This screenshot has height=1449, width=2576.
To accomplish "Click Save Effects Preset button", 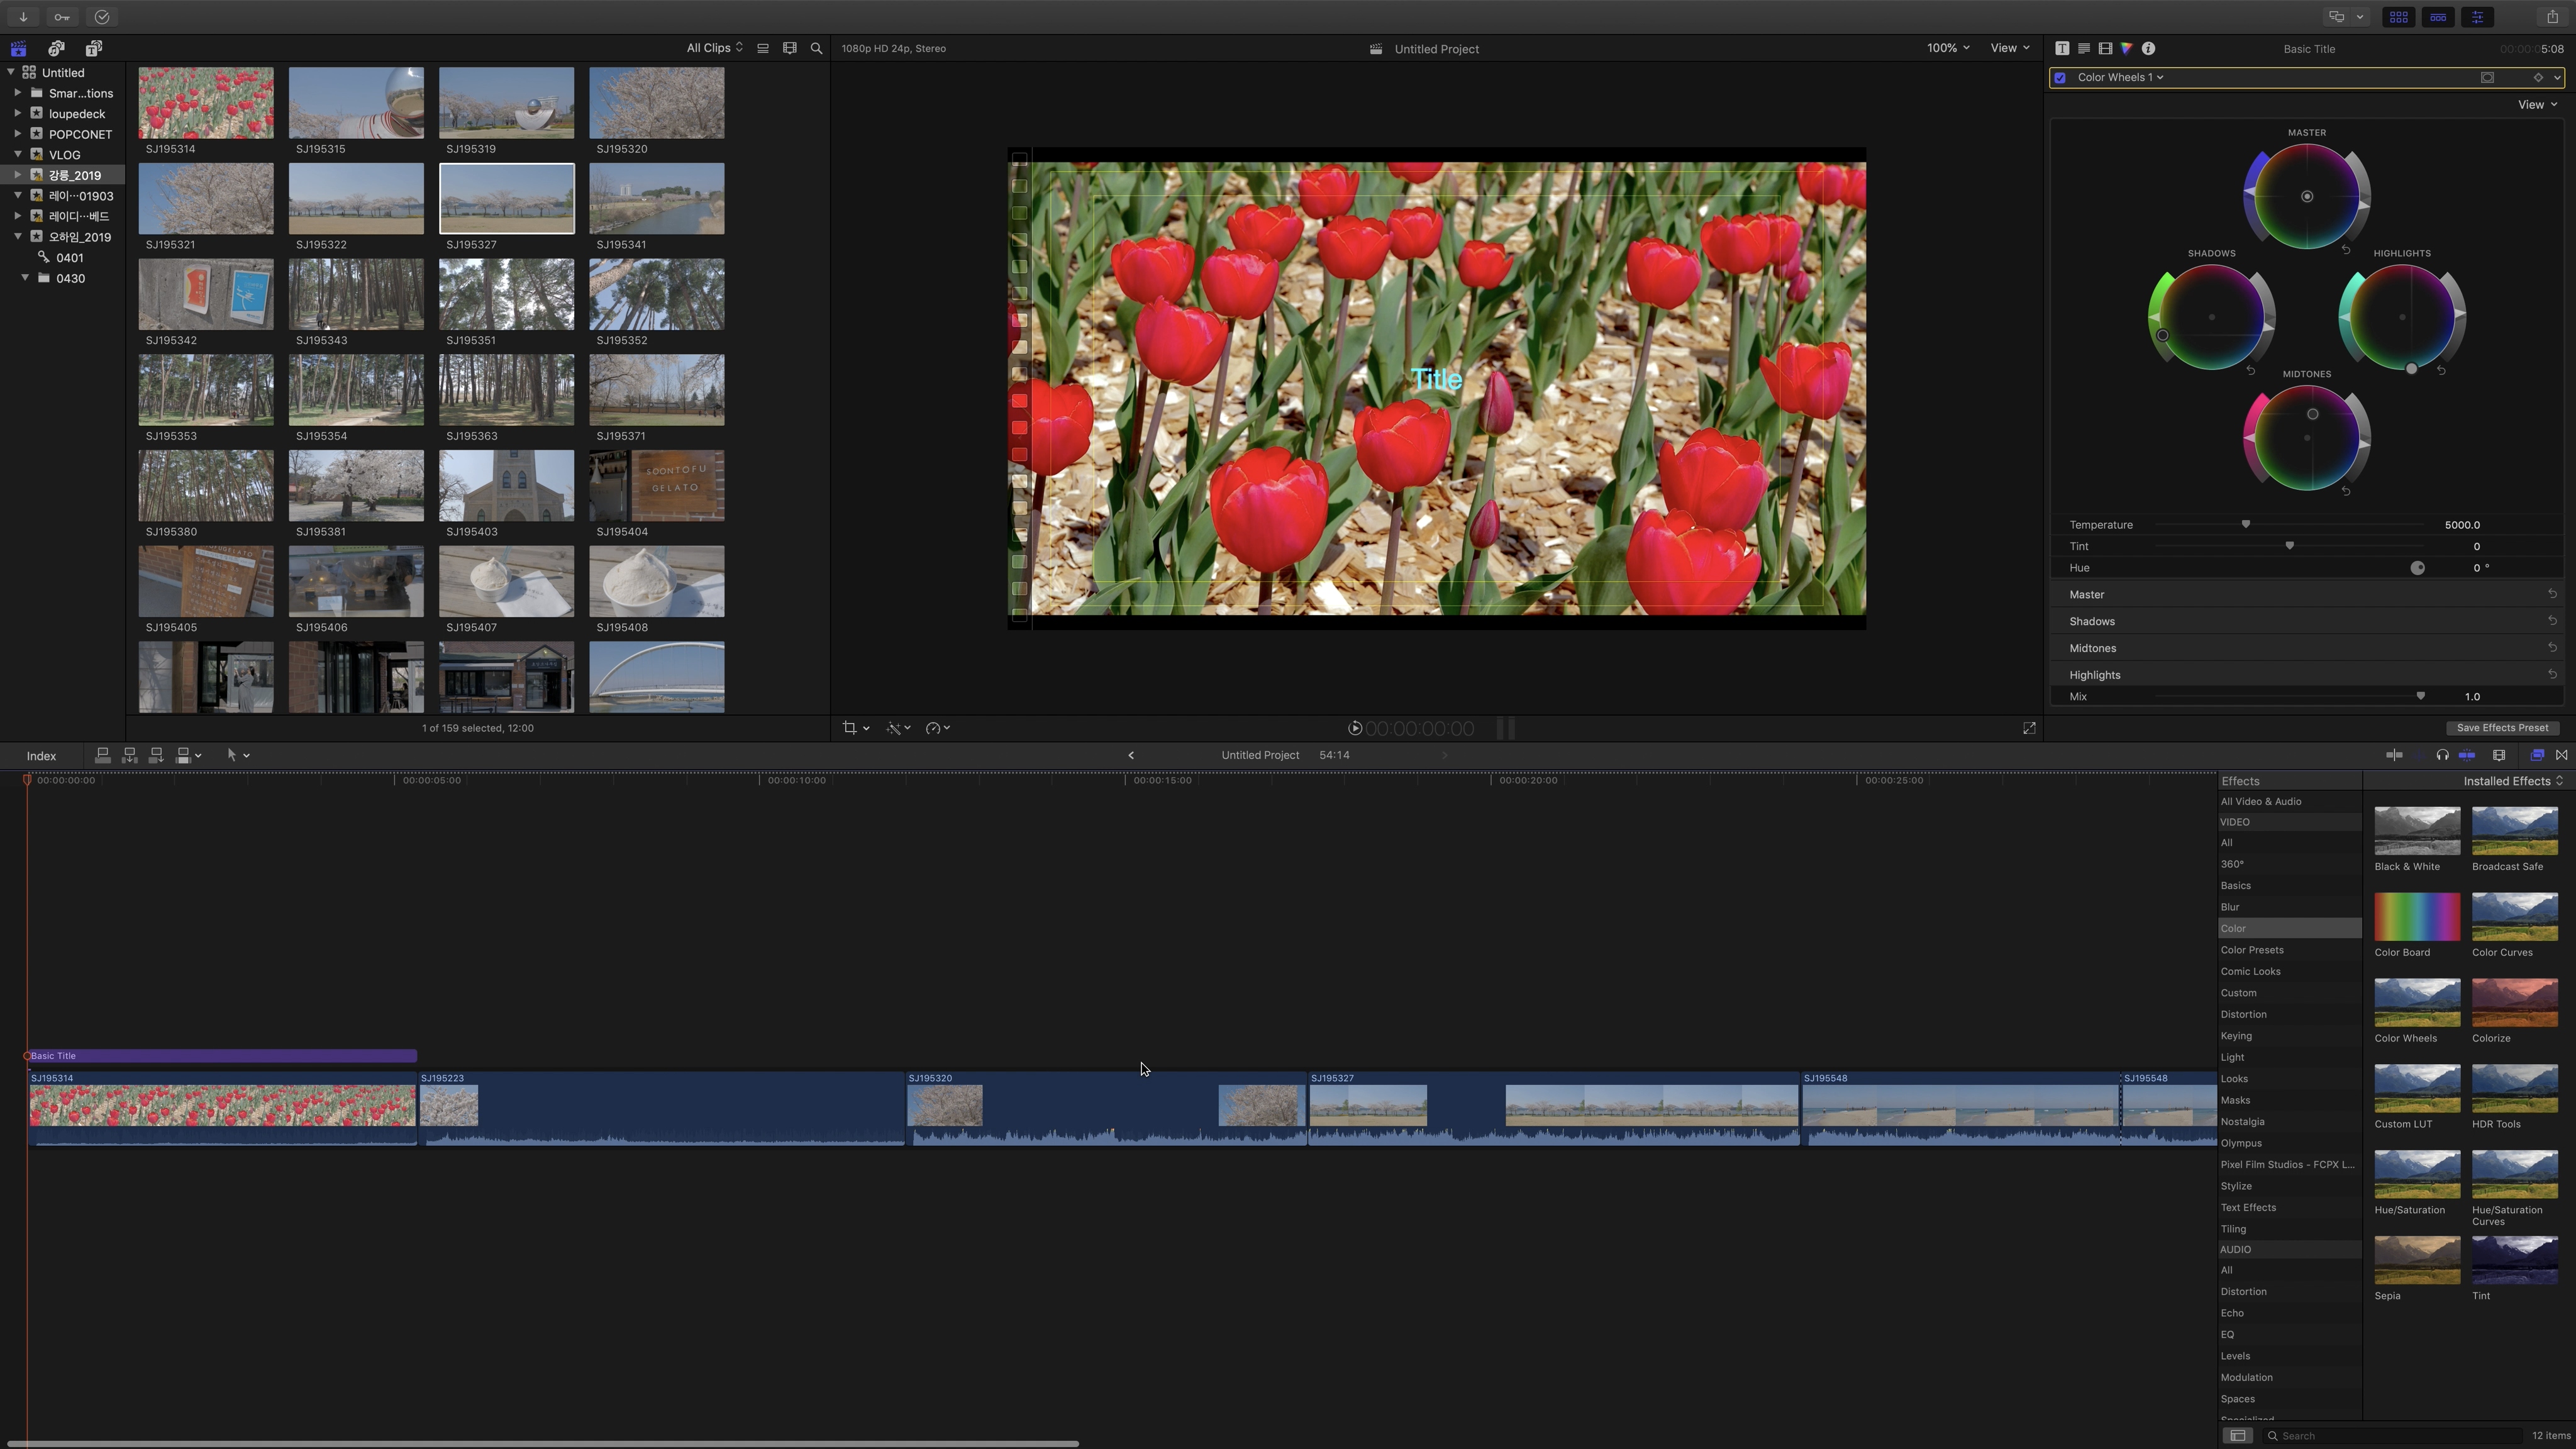I will click(2502, 728).
